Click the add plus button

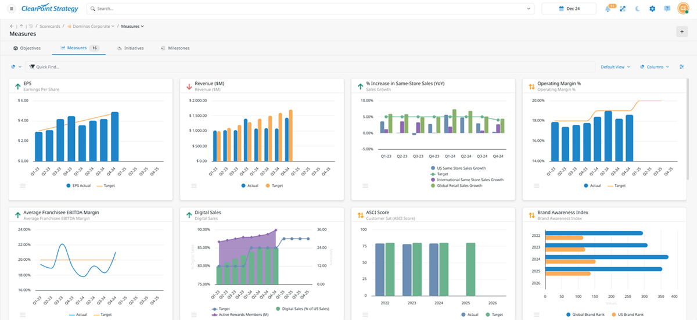[x=682, y=31]
